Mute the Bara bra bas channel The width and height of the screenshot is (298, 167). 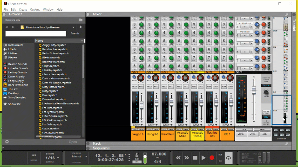coord(209,87)
